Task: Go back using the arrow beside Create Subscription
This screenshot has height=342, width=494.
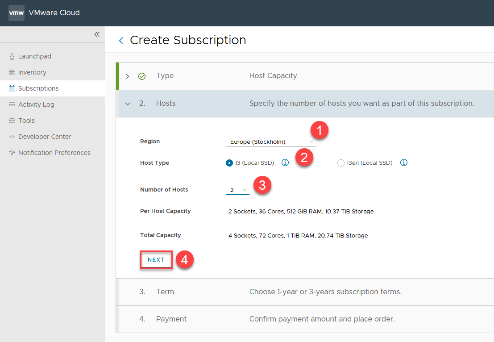Action: tap(121, 41)
